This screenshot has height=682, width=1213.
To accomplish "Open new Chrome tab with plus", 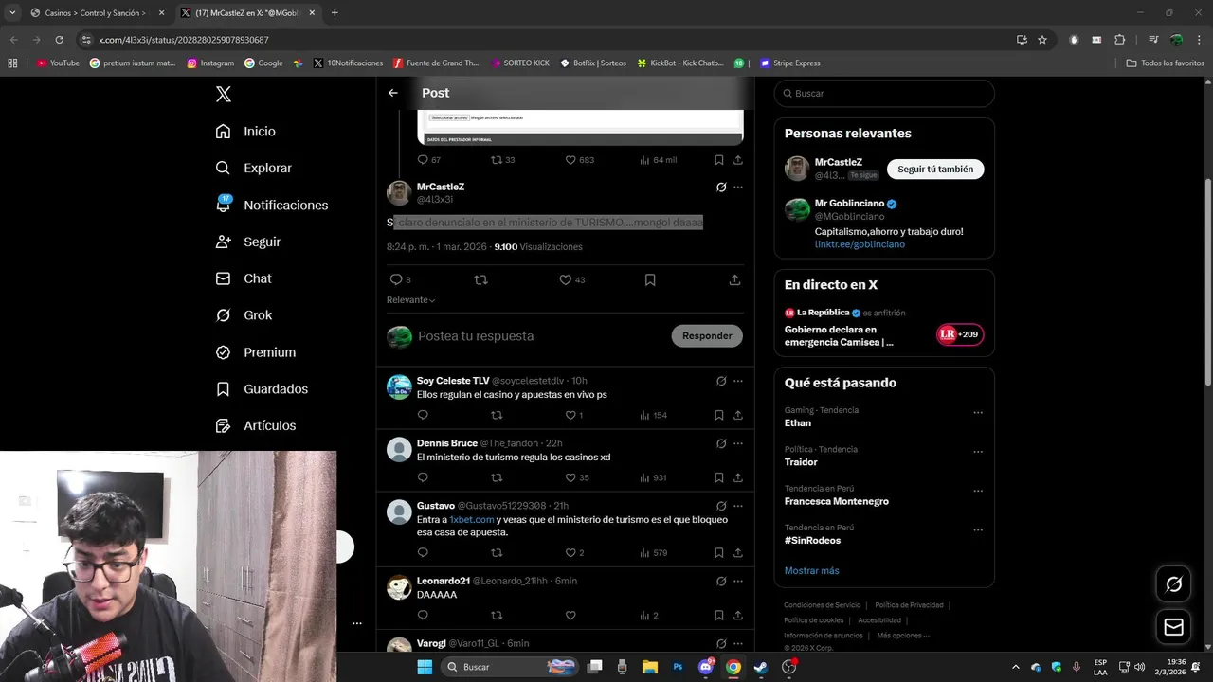I will [335, 12].
